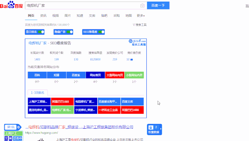Click the Baidu index value 130
This screenshot has height=141, width=249.
pyautogui.click(x=76, y=59)
